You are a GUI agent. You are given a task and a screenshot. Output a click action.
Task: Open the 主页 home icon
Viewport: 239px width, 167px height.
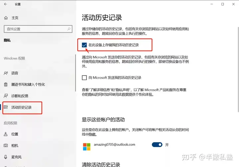(6, 18)
